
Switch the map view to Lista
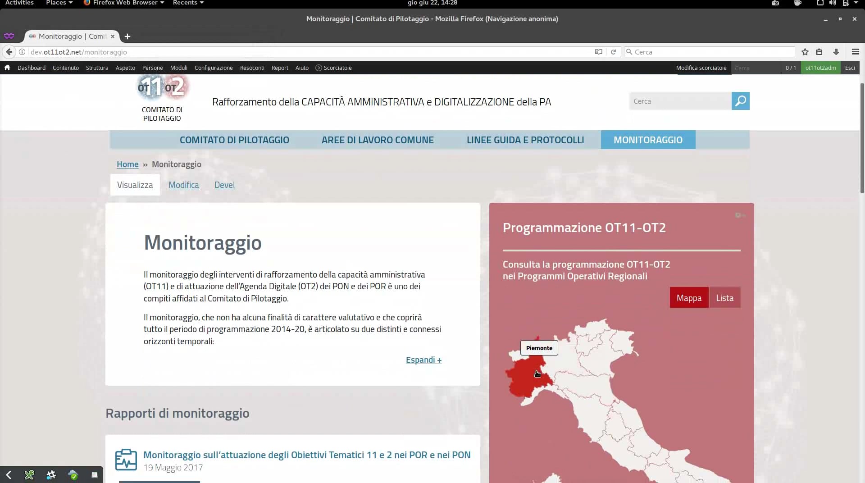click(x=724, y=297)
